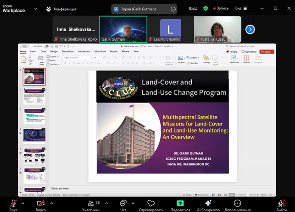Open the Slide Show ribbon tab

(x=100, y=51)
